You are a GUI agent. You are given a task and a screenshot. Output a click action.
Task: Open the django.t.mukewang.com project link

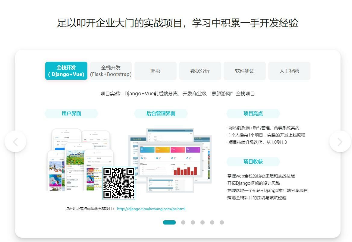(151, 209)
